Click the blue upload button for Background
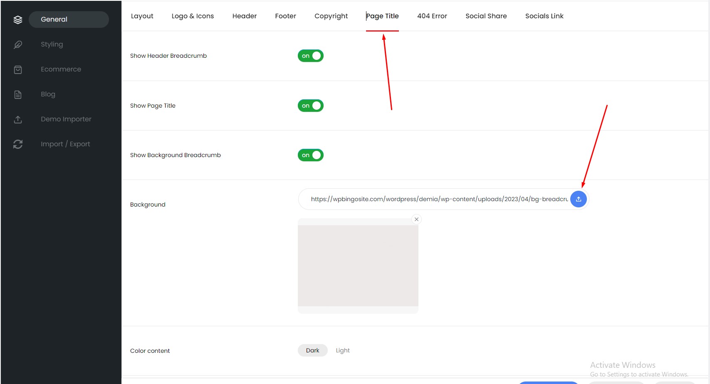710x384 pixels. pyautogui.click(x=578, y=199)
